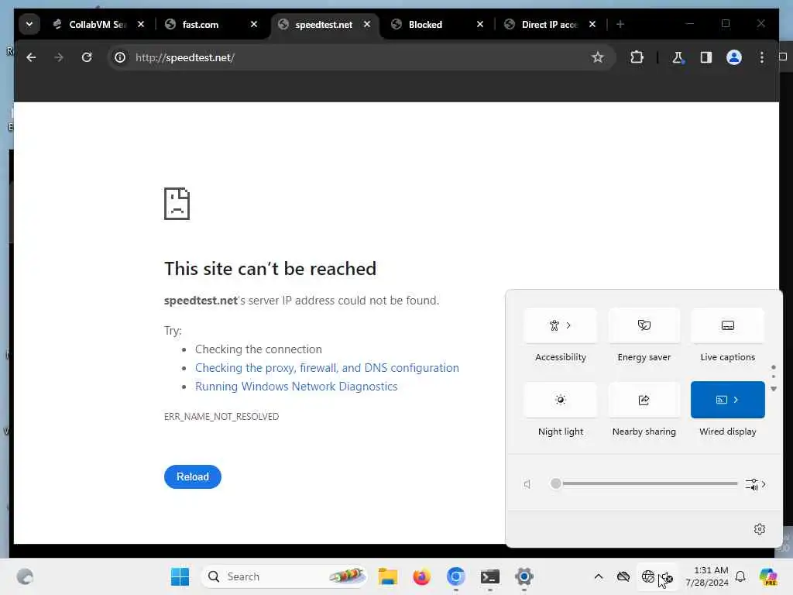Go back to the previous page

coord(31,57)
